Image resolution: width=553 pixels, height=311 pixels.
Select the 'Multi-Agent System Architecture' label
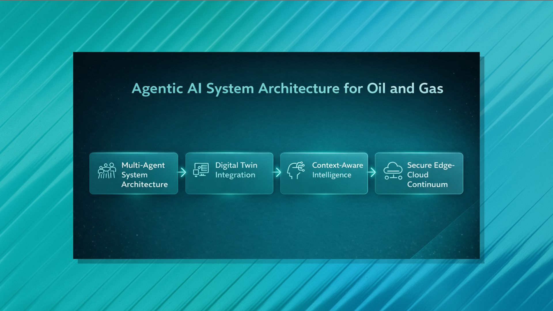point(144,175)
